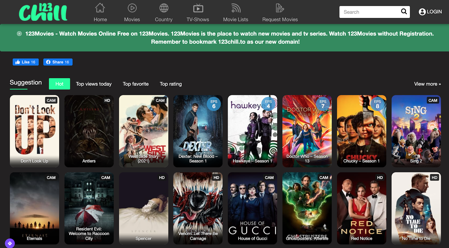
Task: Click the CAM badge on Sing 2
Action: pos(433,100)
